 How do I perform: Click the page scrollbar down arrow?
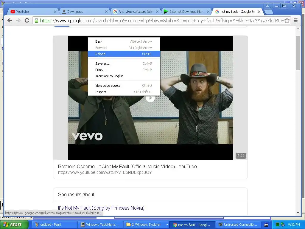click(x=298, y=213)
